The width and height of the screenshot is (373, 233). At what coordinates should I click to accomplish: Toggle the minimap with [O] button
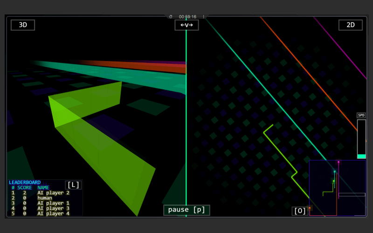click(x=300, y=211)
